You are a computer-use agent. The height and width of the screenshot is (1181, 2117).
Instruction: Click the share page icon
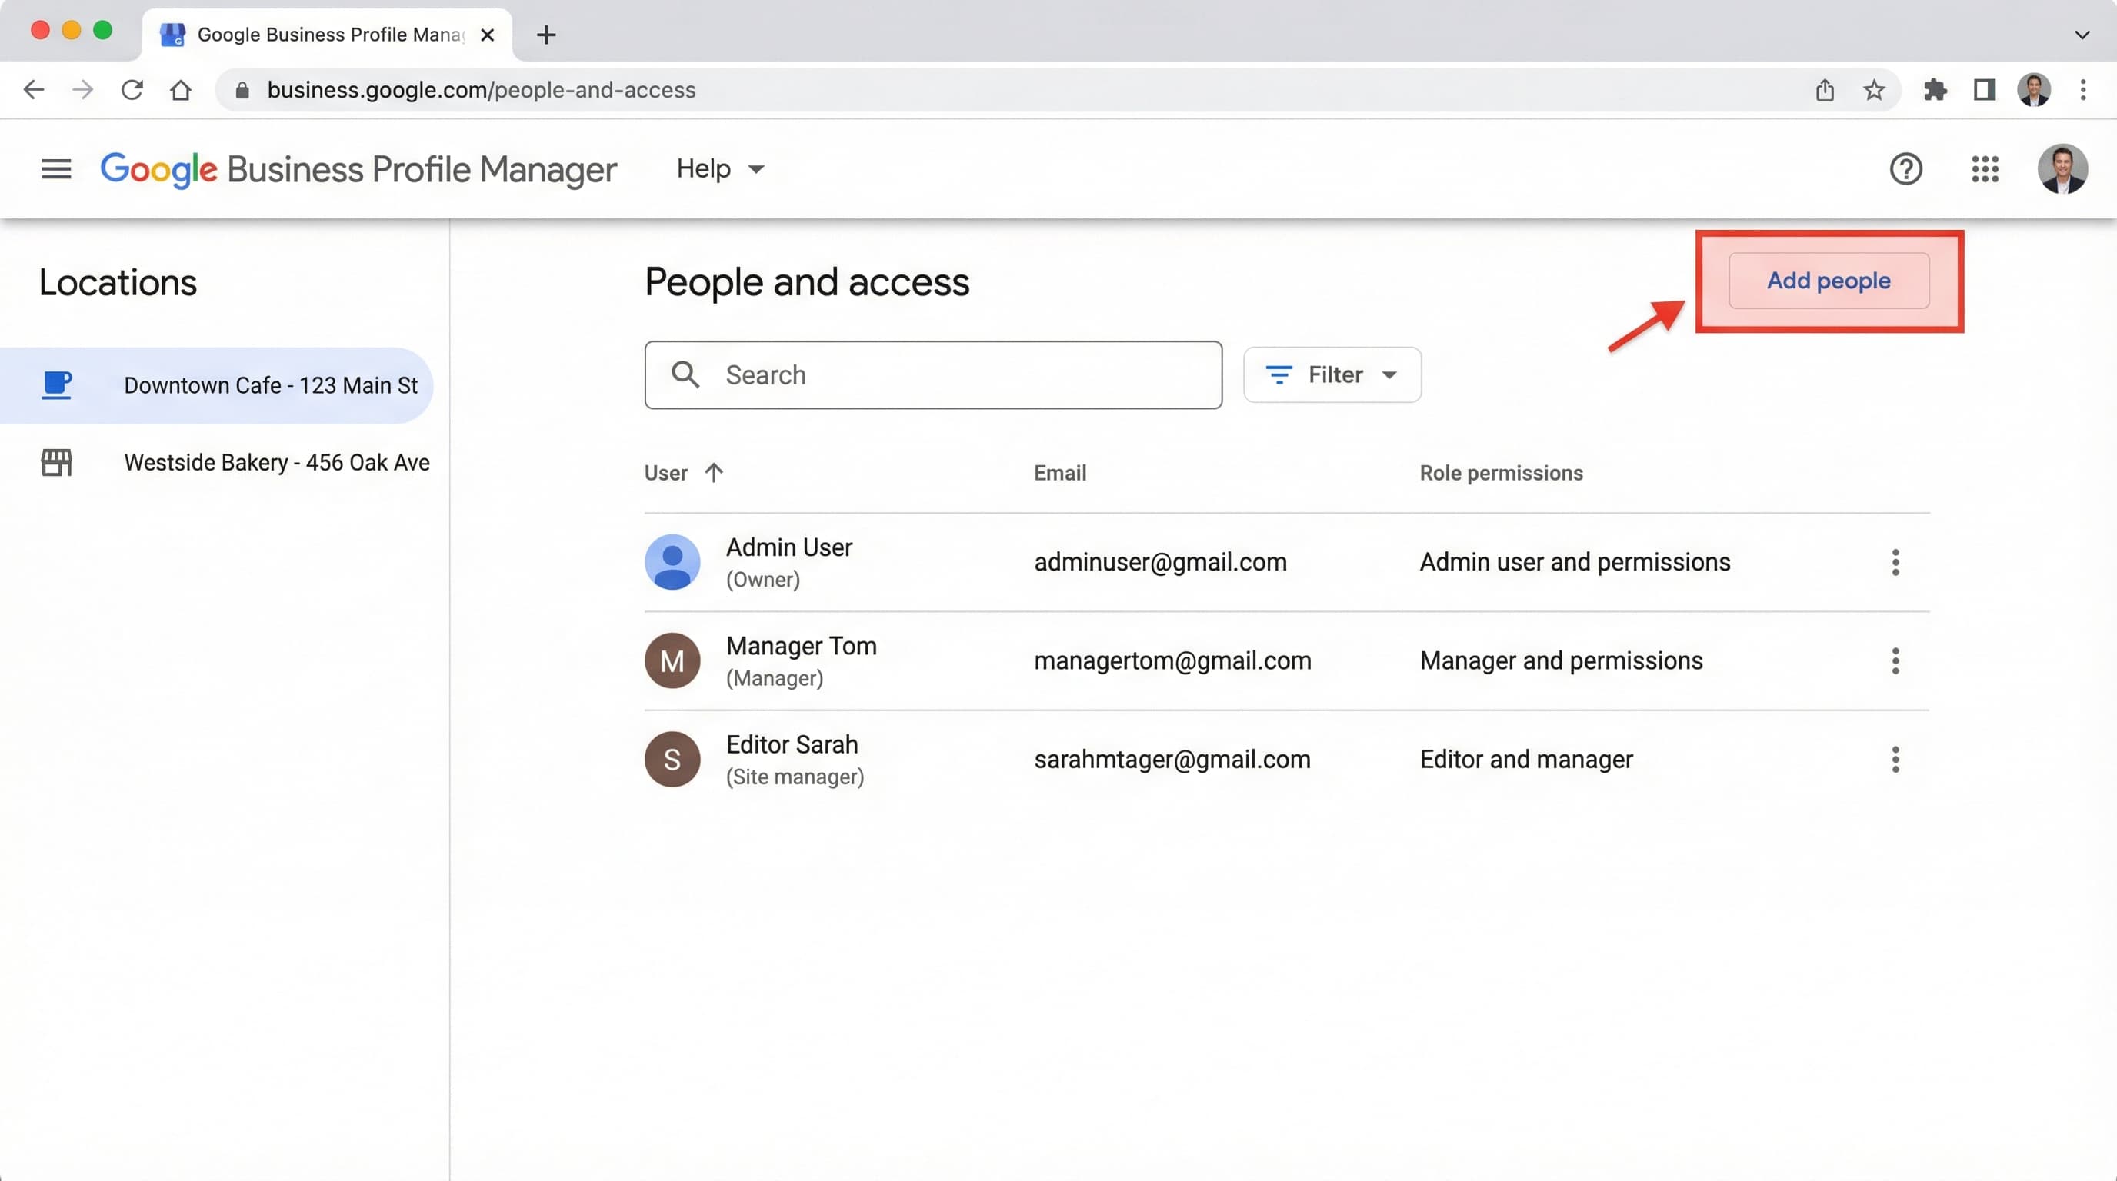1825,89
